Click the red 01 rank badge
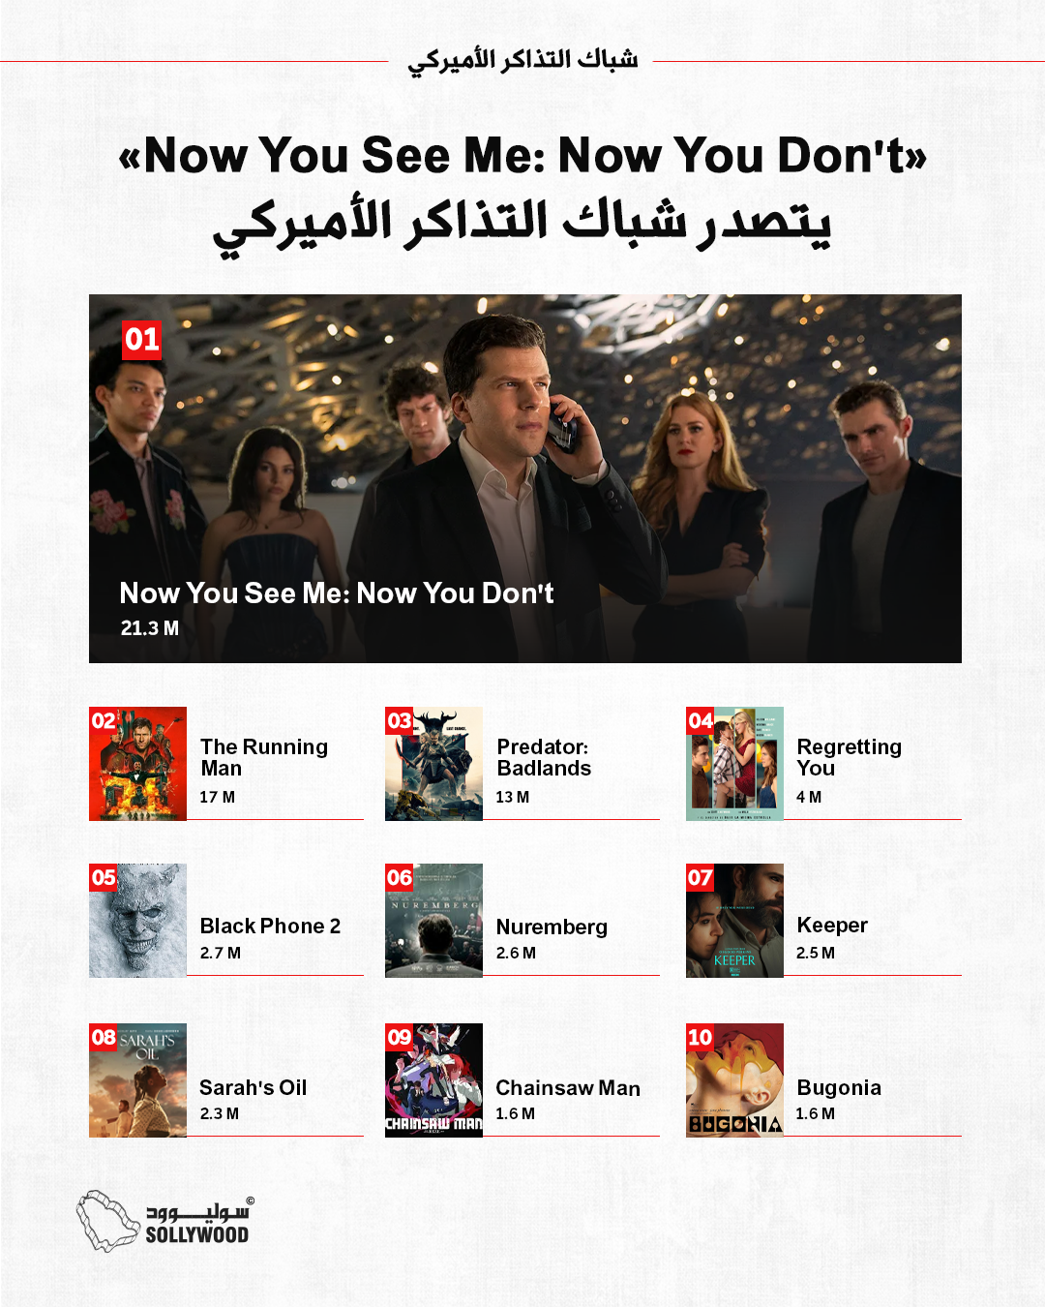The width and height of the screenshot is (1045, 1307). tap(141, 340)
